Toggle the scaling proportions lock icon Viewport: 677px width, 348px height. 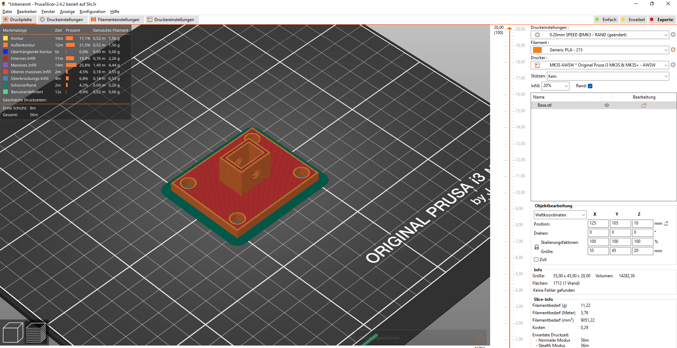(536, 247)
